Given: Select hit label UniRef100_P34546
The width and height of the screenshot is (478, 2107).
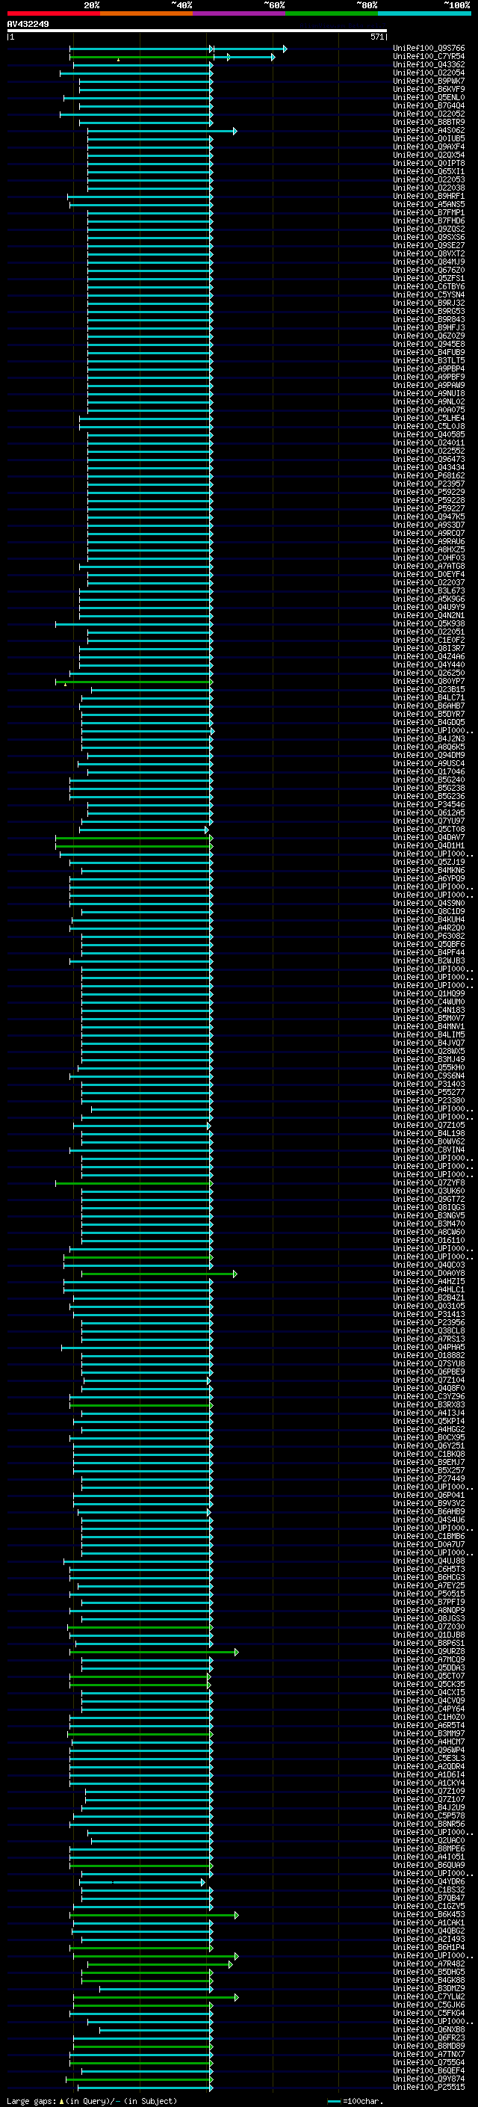Looking at the screenshot, I should pyautogui.click(x=429, y=804).
